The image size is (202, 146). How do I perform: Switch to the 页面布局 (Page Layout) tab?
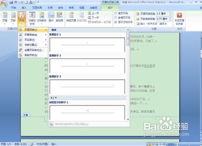point(37,8)
